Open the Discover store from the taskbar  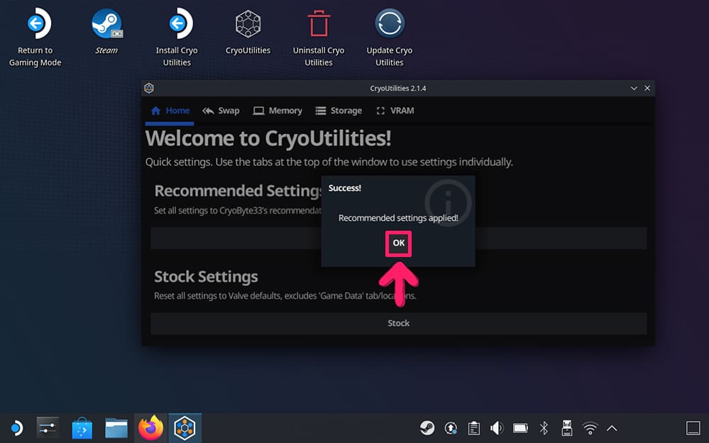click(82, 428)
